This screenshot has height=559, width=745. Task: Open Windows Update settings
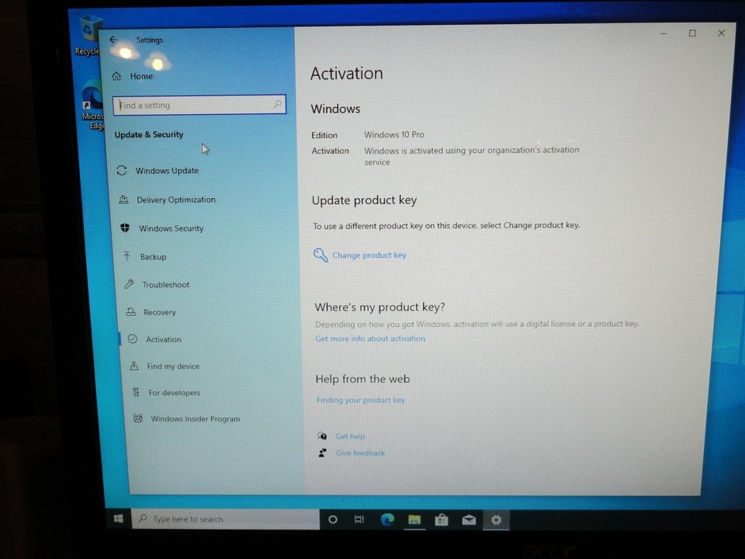tap(166, 171)
